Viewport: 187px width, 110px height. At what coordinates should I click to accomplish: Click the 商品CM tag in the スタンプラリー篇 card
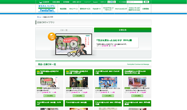(x=127, y=88)
